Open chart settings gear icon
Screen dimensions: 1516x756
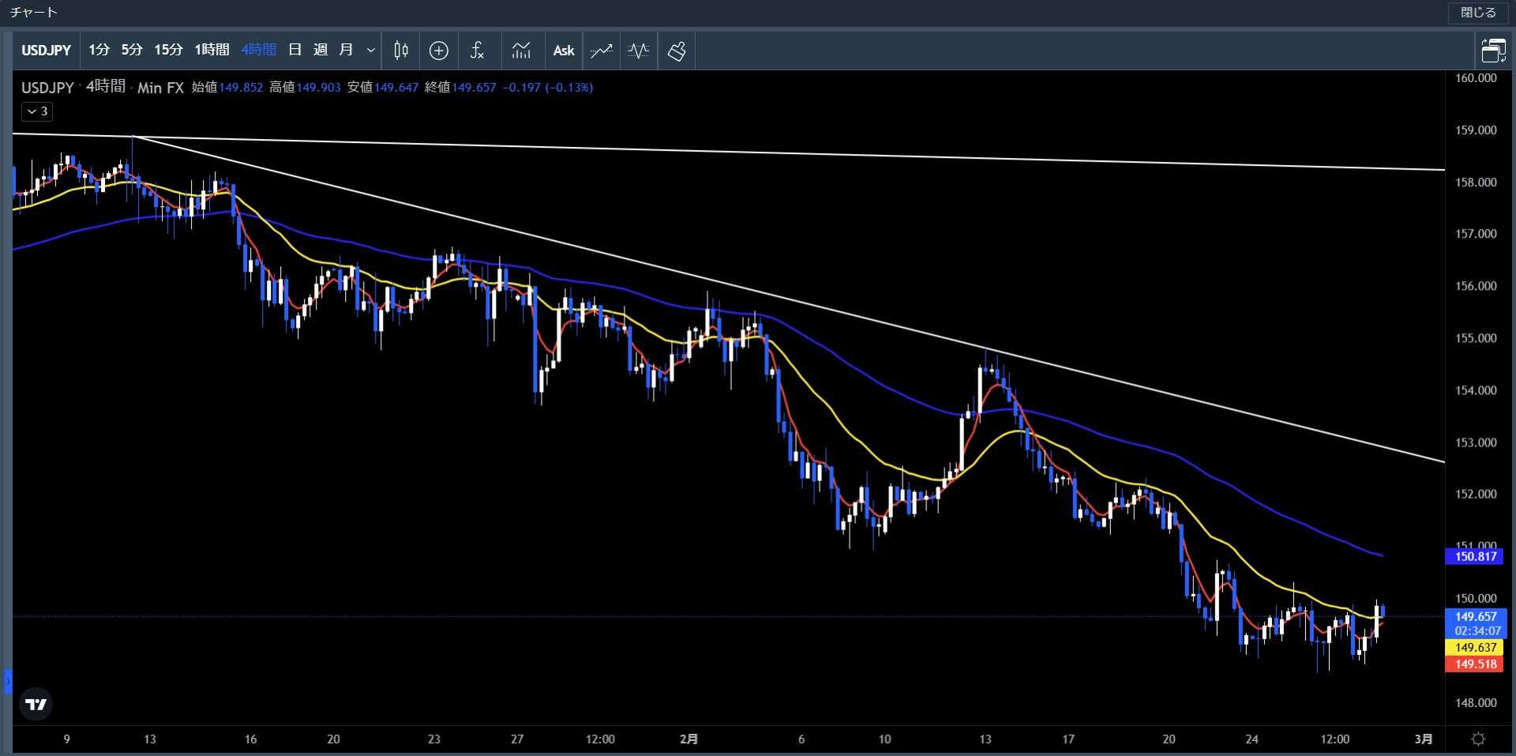(x=1478, y=739)
